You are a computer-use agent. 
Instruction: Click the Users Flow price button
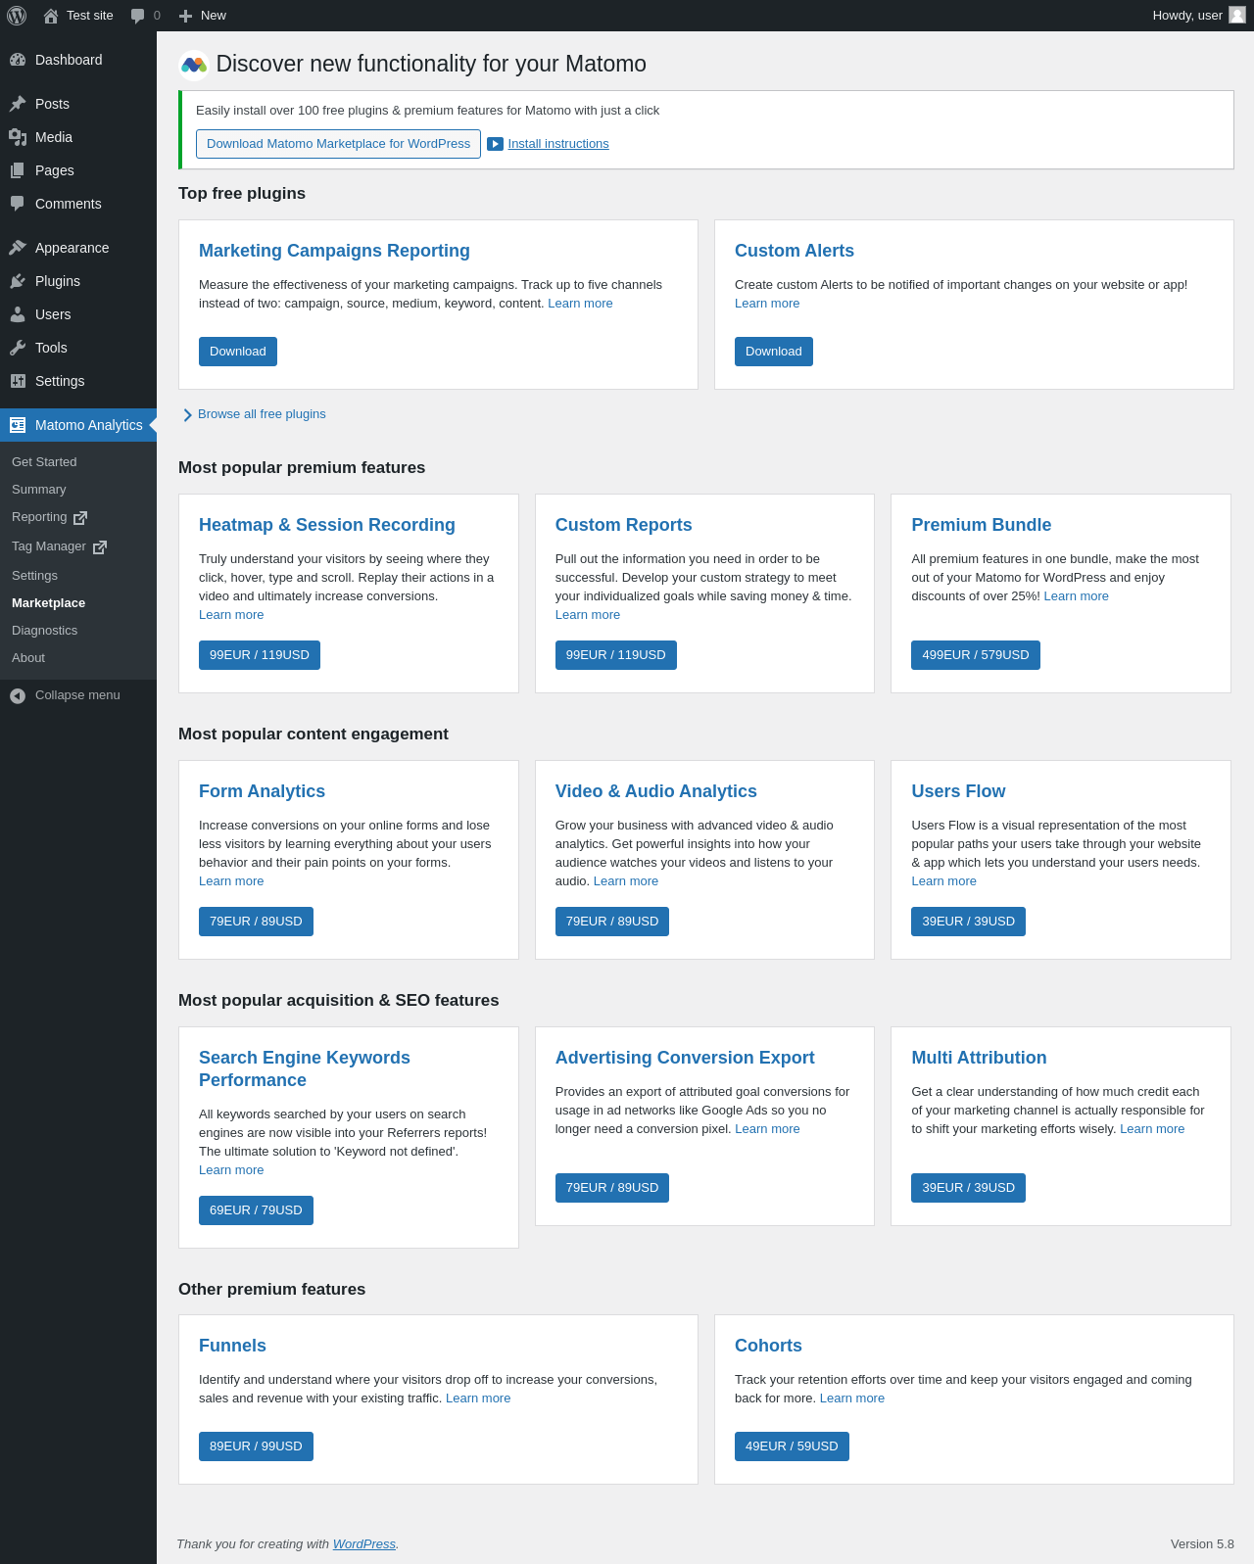coord(969,922)
